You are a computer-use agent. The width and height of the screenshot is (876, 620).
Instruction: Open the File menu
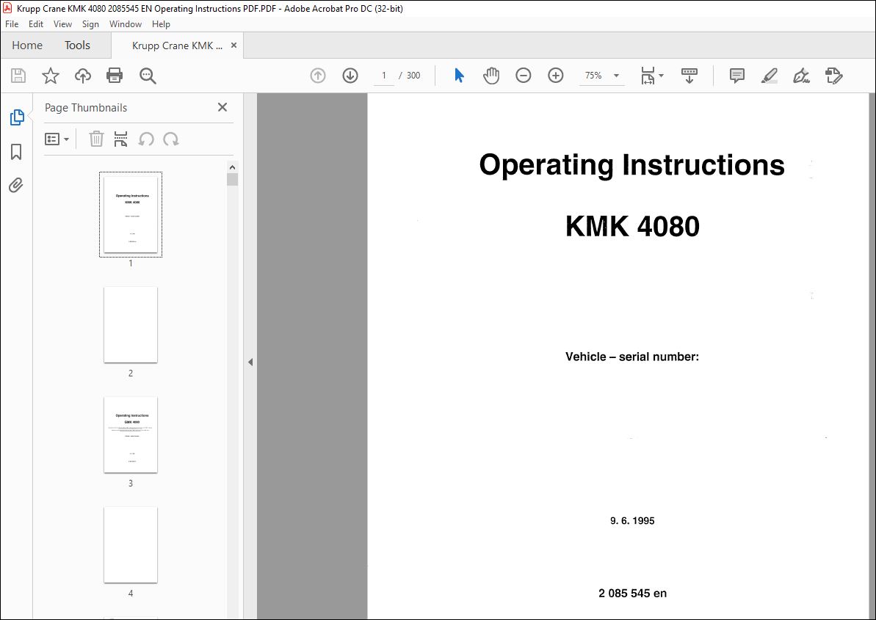(x=12, y=24)
